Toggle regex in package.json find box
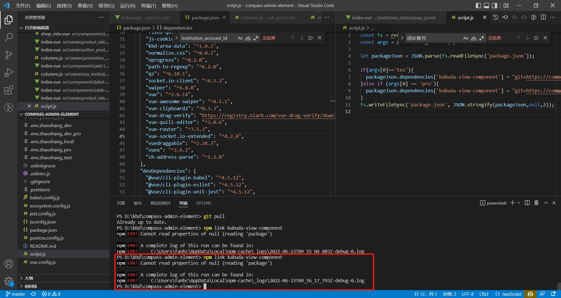Viewport: 561px width, 298px height. [x=256, y=38]
